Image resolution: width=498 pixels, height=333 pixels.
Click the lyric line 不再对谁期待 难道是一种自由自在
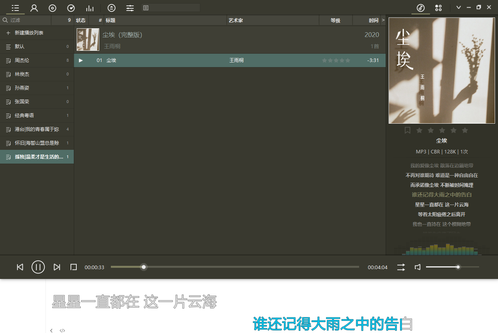[x=442, y=175]
